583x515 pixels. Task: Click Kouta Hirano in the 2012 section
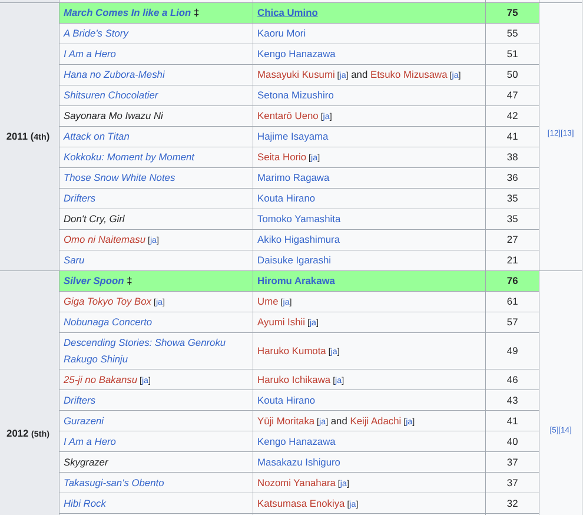[286, 400]
